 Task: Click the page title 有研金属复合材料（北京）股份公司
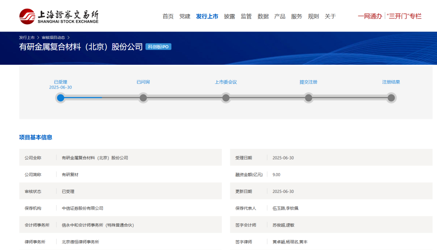[x=81, y=47]
